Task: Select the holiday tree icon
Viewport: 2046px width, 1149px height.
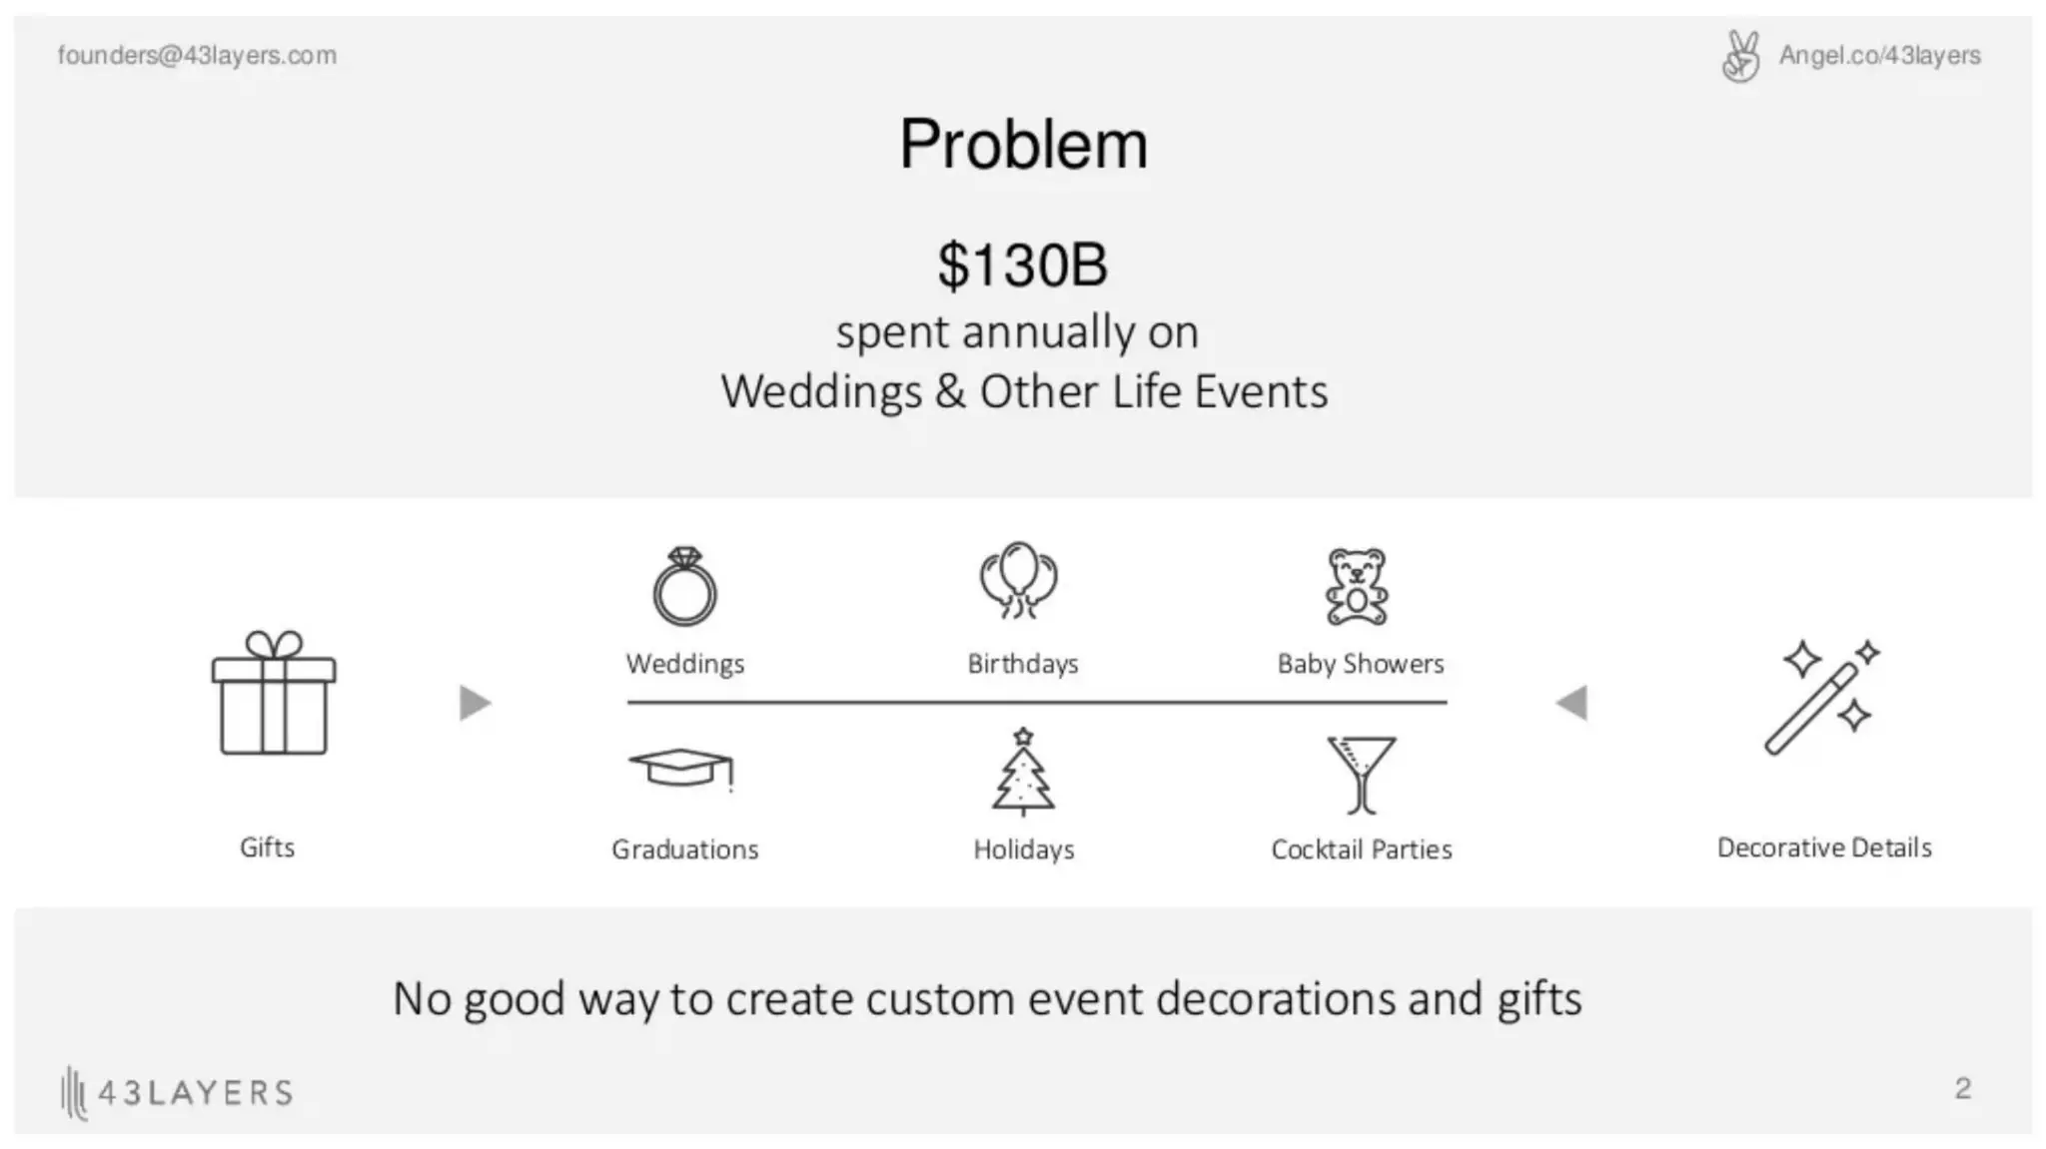Action: [x=1023, y=771]
